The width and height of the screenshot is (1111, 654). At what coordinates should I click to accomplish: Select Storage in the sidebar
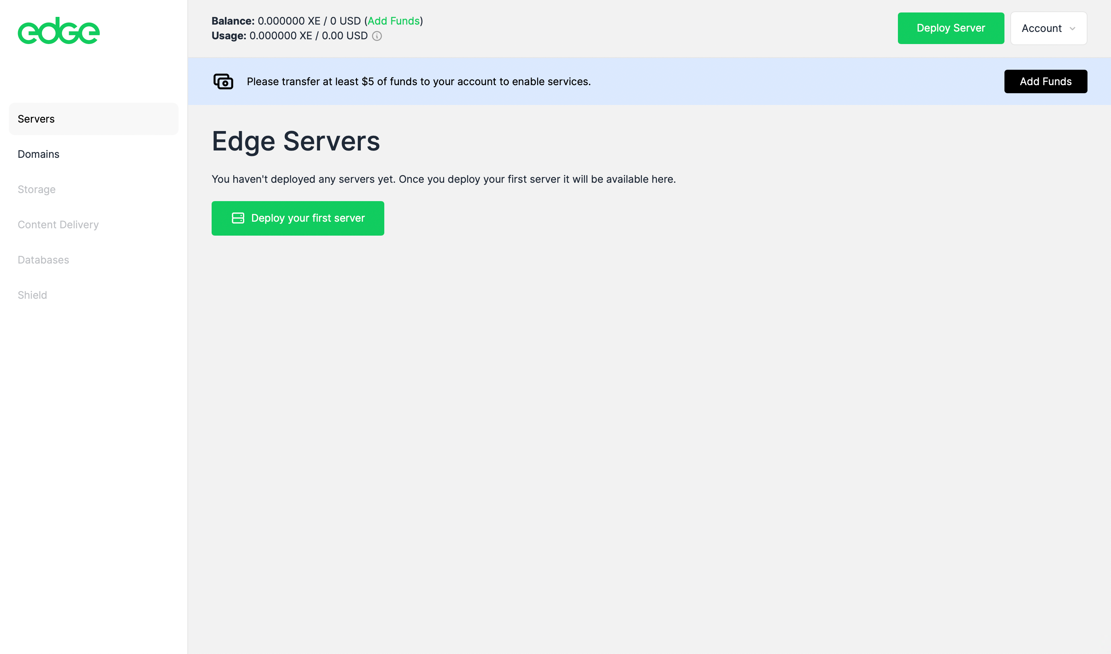click(x=37, y=189)
